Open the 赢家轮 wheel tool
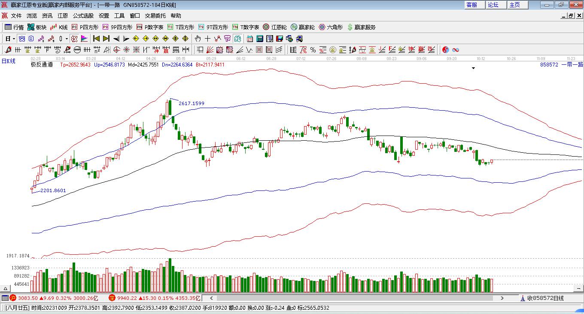The image size is (584, 314). [x=303, y=27]
